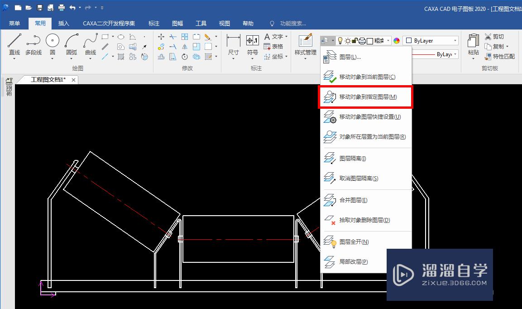Click the parallel lines tool icon

[105, 47]
